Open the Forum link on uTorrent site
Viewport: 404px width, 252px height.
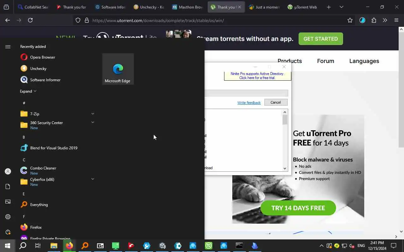tap(325, 61)
